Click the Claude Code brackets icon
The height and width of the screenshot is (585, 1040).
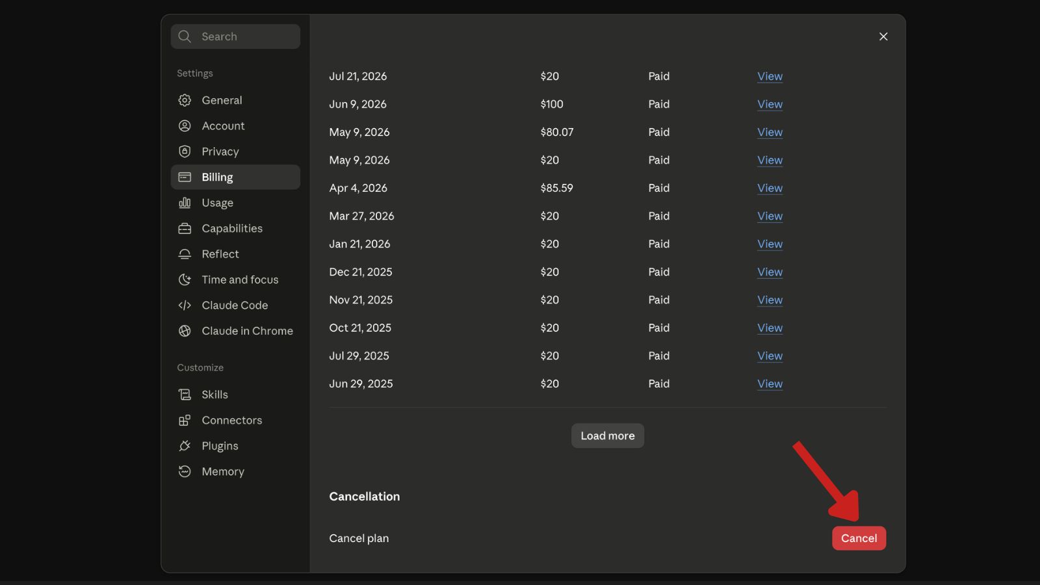[x=185, y=305]
